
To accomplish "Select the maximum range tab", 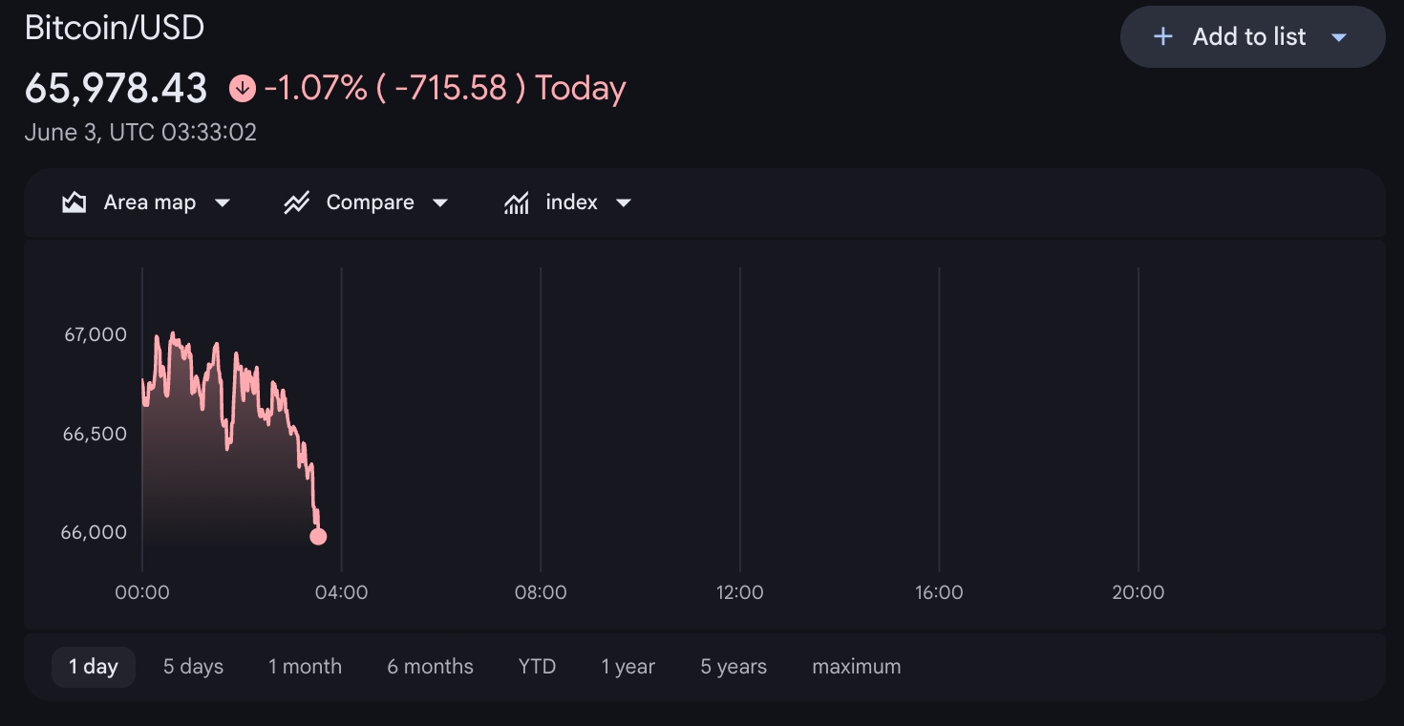I will (x=856, y=667).
